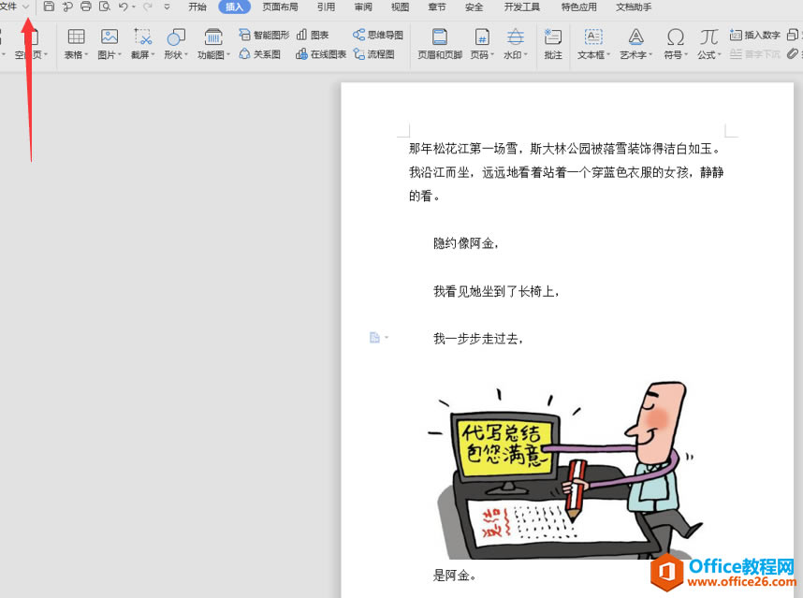The width and height of the screenshot is (803, 598).
Task: Click the 形状 shapes icon
Action: [176, 36]
